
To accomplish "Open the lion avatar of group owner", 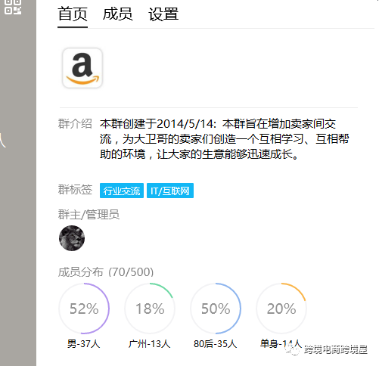I will [72, 238].
